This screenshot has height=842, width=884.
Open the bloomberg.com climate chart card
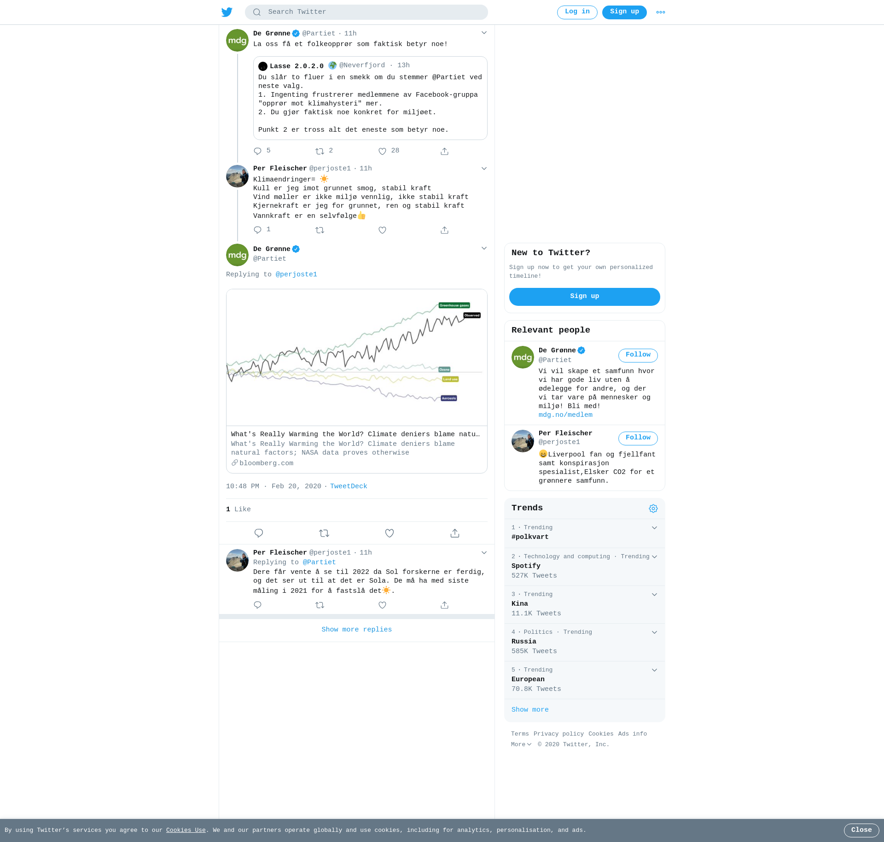(356, 381)
